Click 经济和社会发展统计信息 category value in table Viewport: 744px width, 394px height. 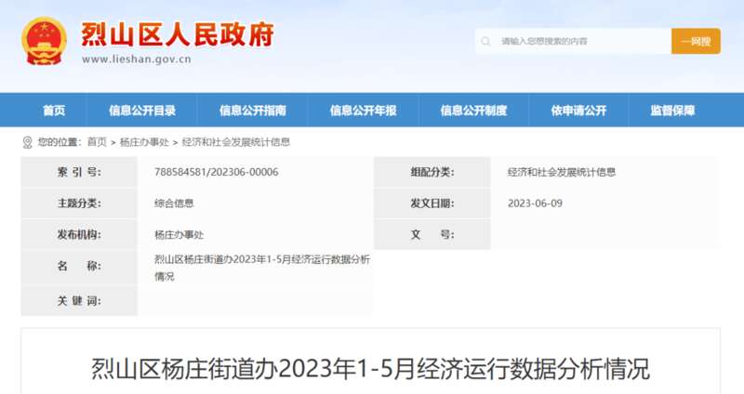pos(562,172)
